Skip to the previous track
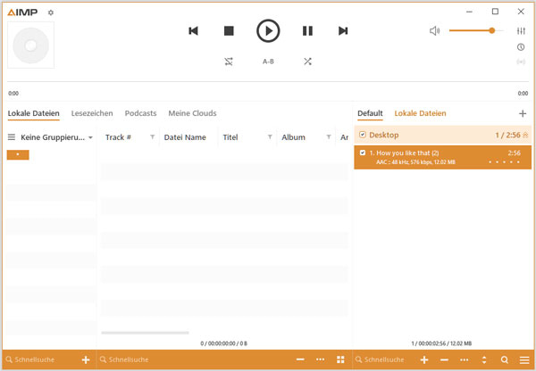This screenshot has height=371, width=536. click(193, 31)
